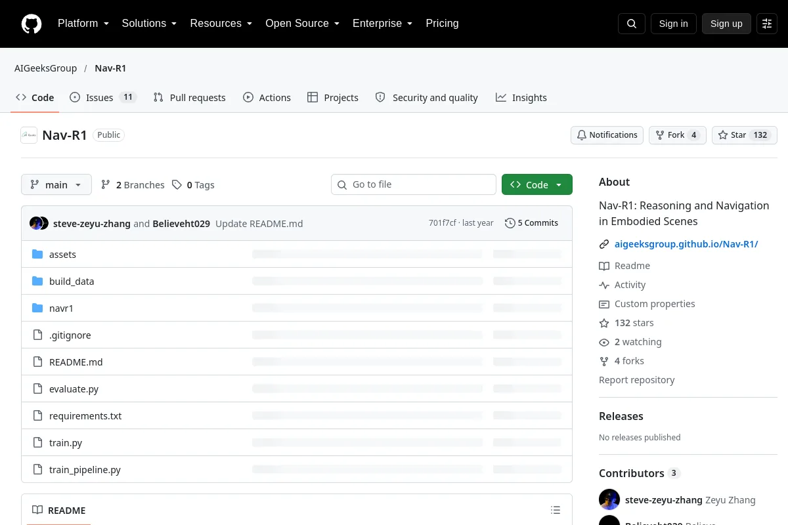Switch to the Code tab
The height and width of the screenshot is (525, 788).
(35, 98)
